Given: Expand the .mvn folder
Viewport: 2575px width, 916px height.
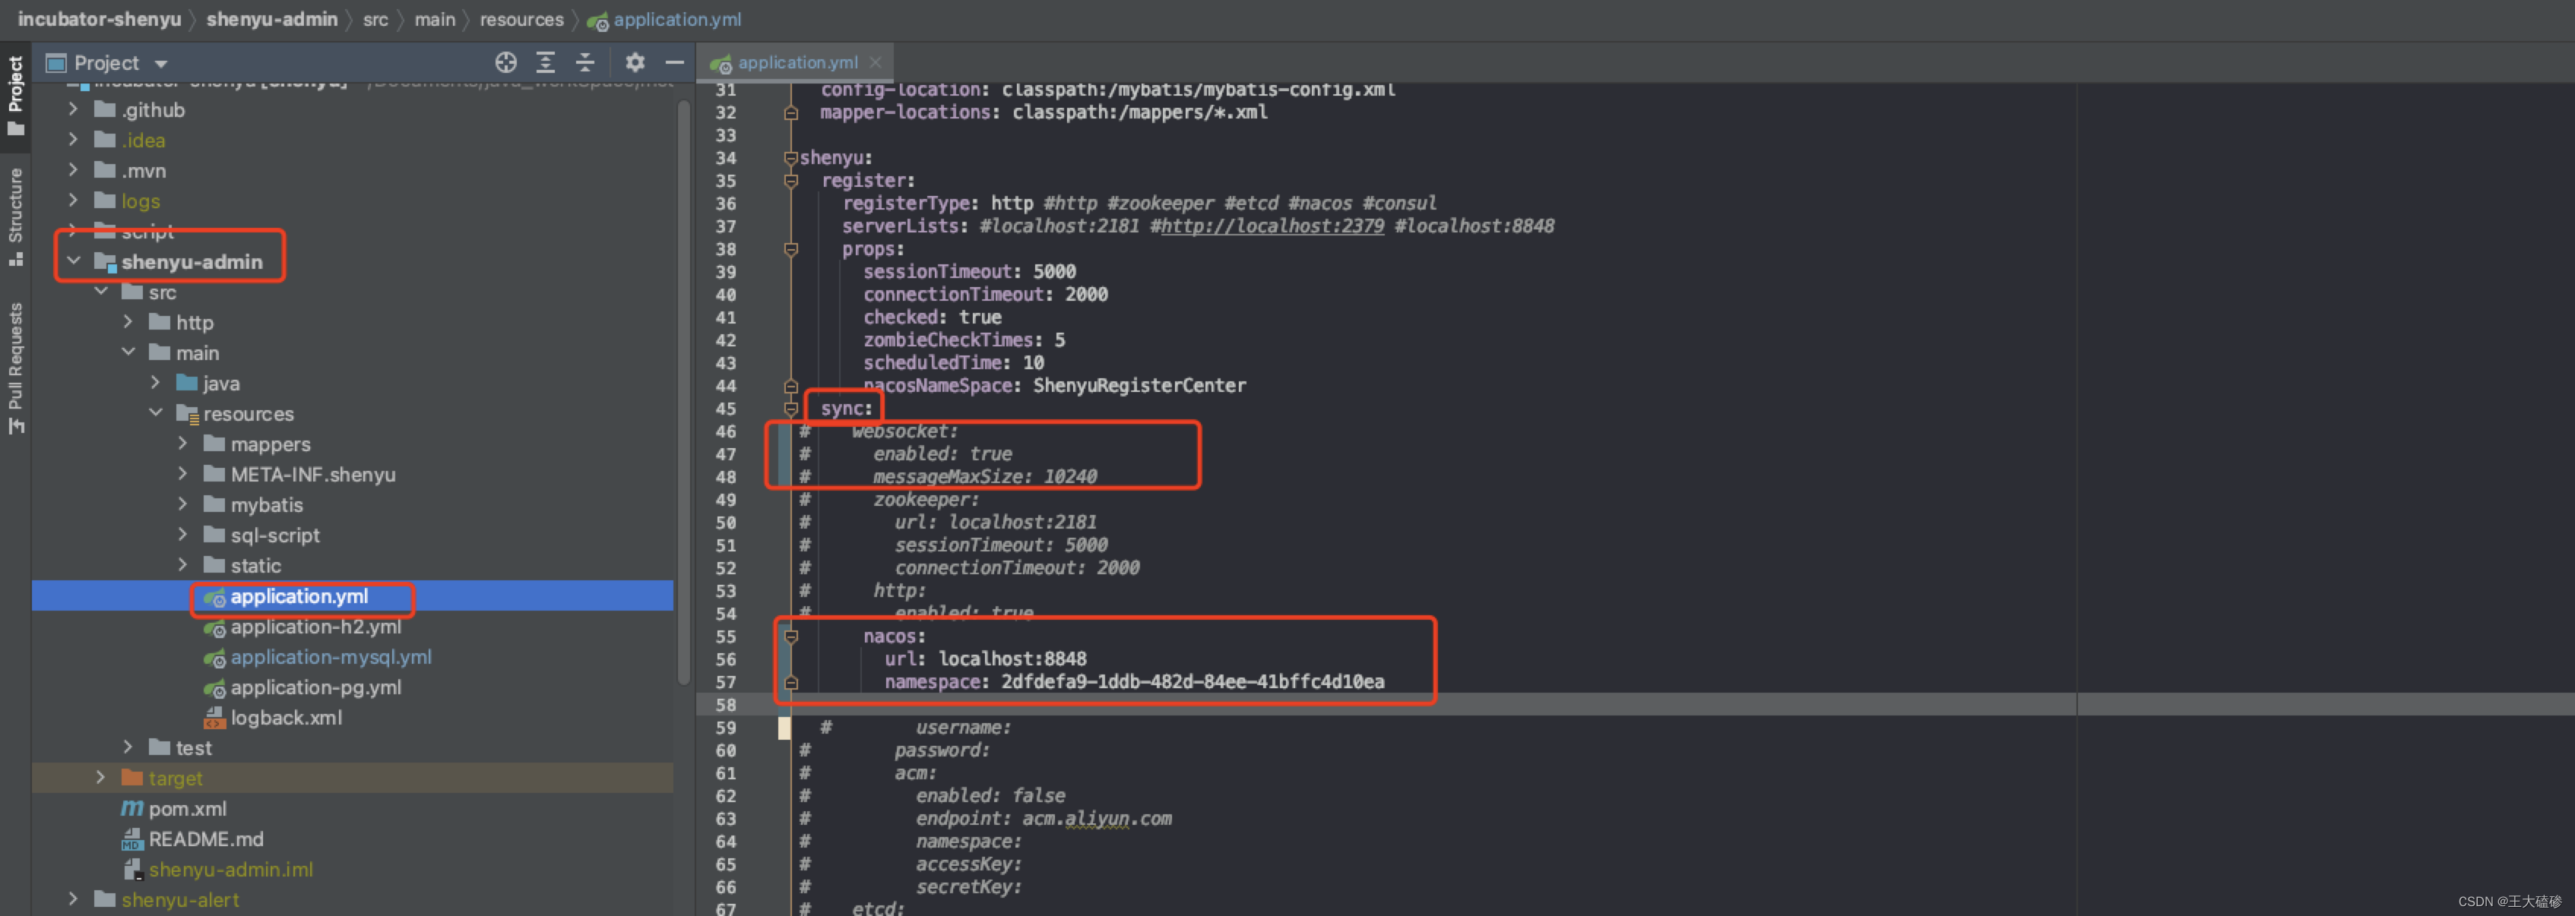Looking at the screenshot, I should click(x=73, y=170).
